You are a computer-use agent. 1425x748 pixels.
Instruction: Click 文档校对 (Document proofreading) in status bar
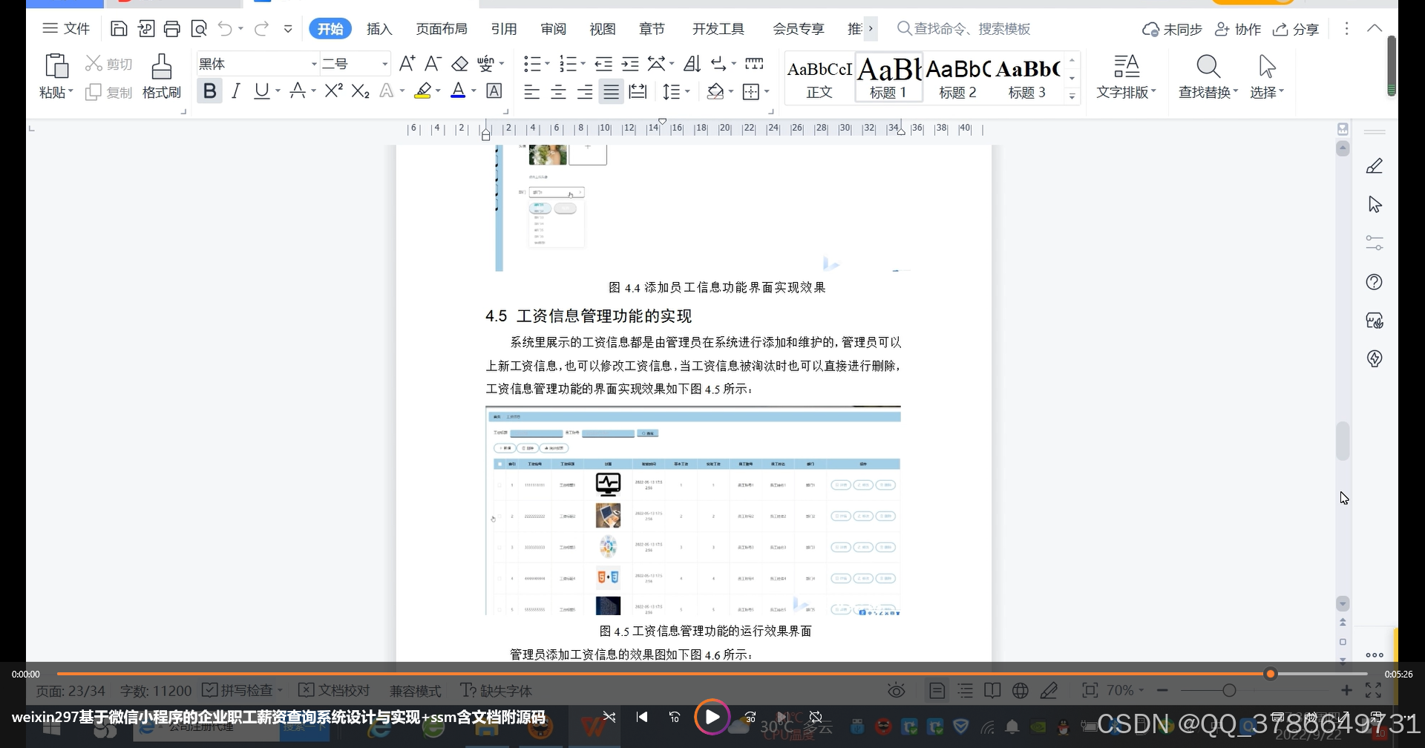pos(334,690)
